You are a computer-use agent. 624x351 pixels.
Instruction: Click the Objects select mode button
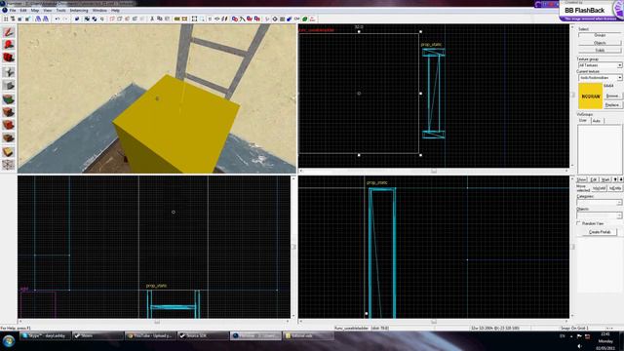(x=600, y=43)
